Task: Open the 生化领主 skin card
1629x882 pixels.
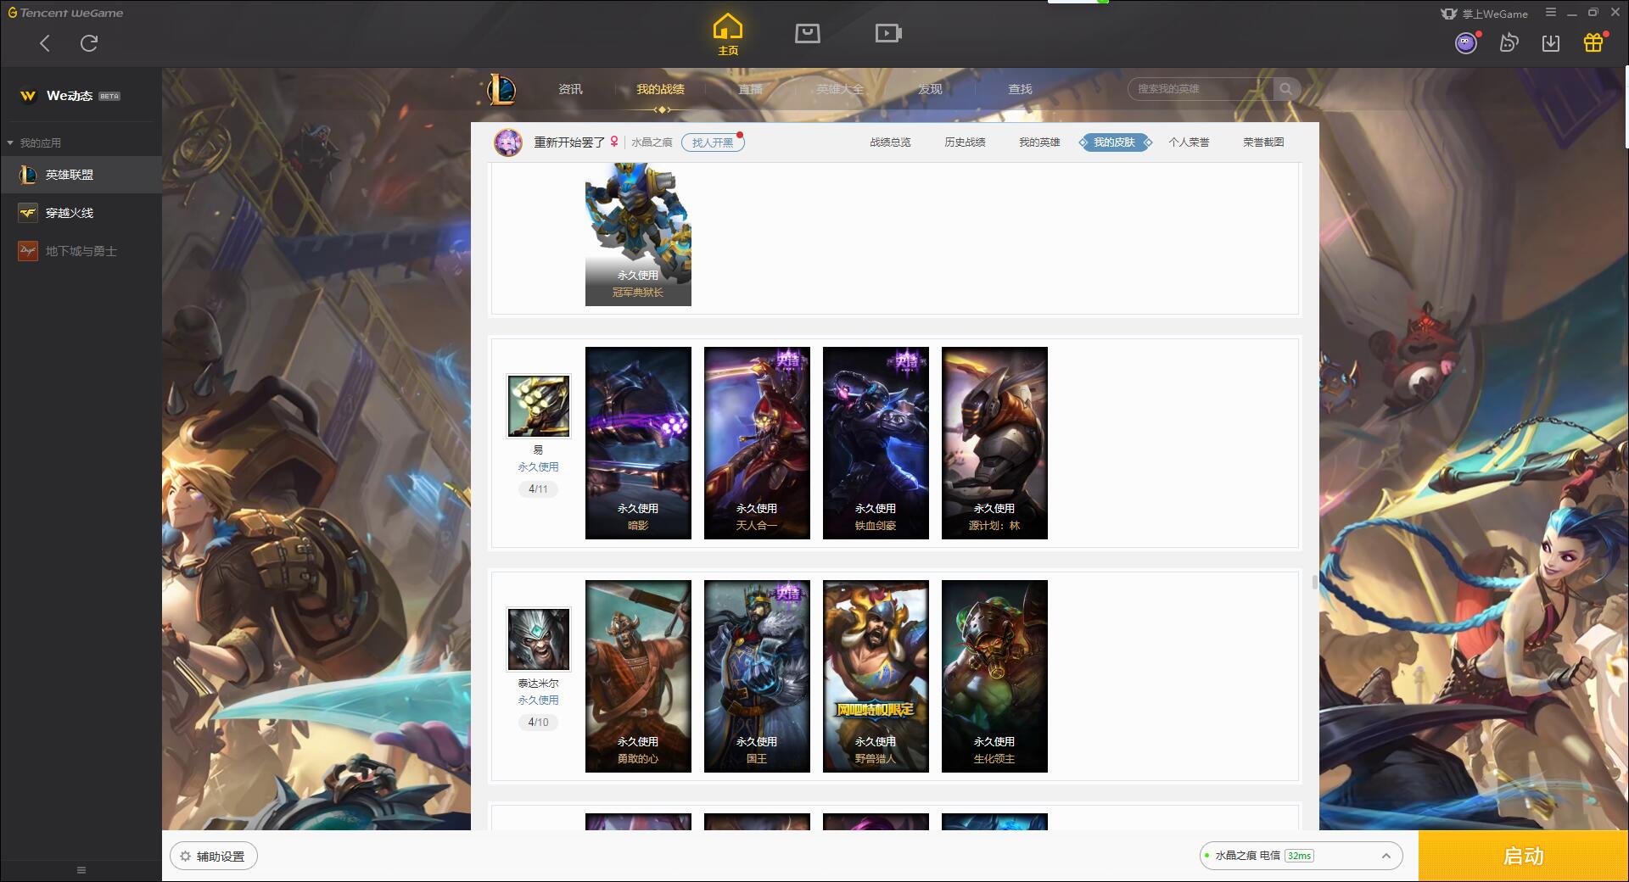Action: pyautogui.click(x=994, y=676)
